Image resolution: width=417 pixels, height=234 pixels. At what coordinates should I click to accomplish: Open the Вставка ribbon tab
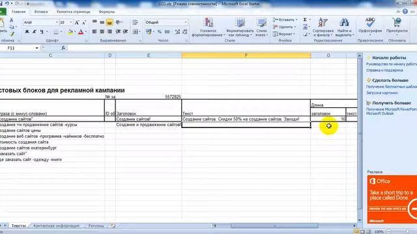(41, 12)
